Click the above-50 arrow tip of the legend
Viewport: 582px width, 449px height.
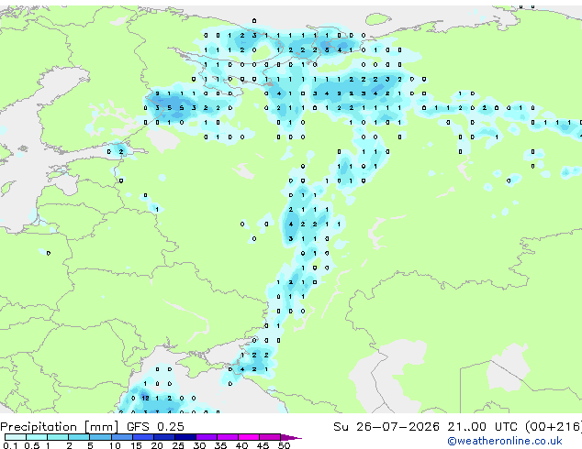coord(291,437)
